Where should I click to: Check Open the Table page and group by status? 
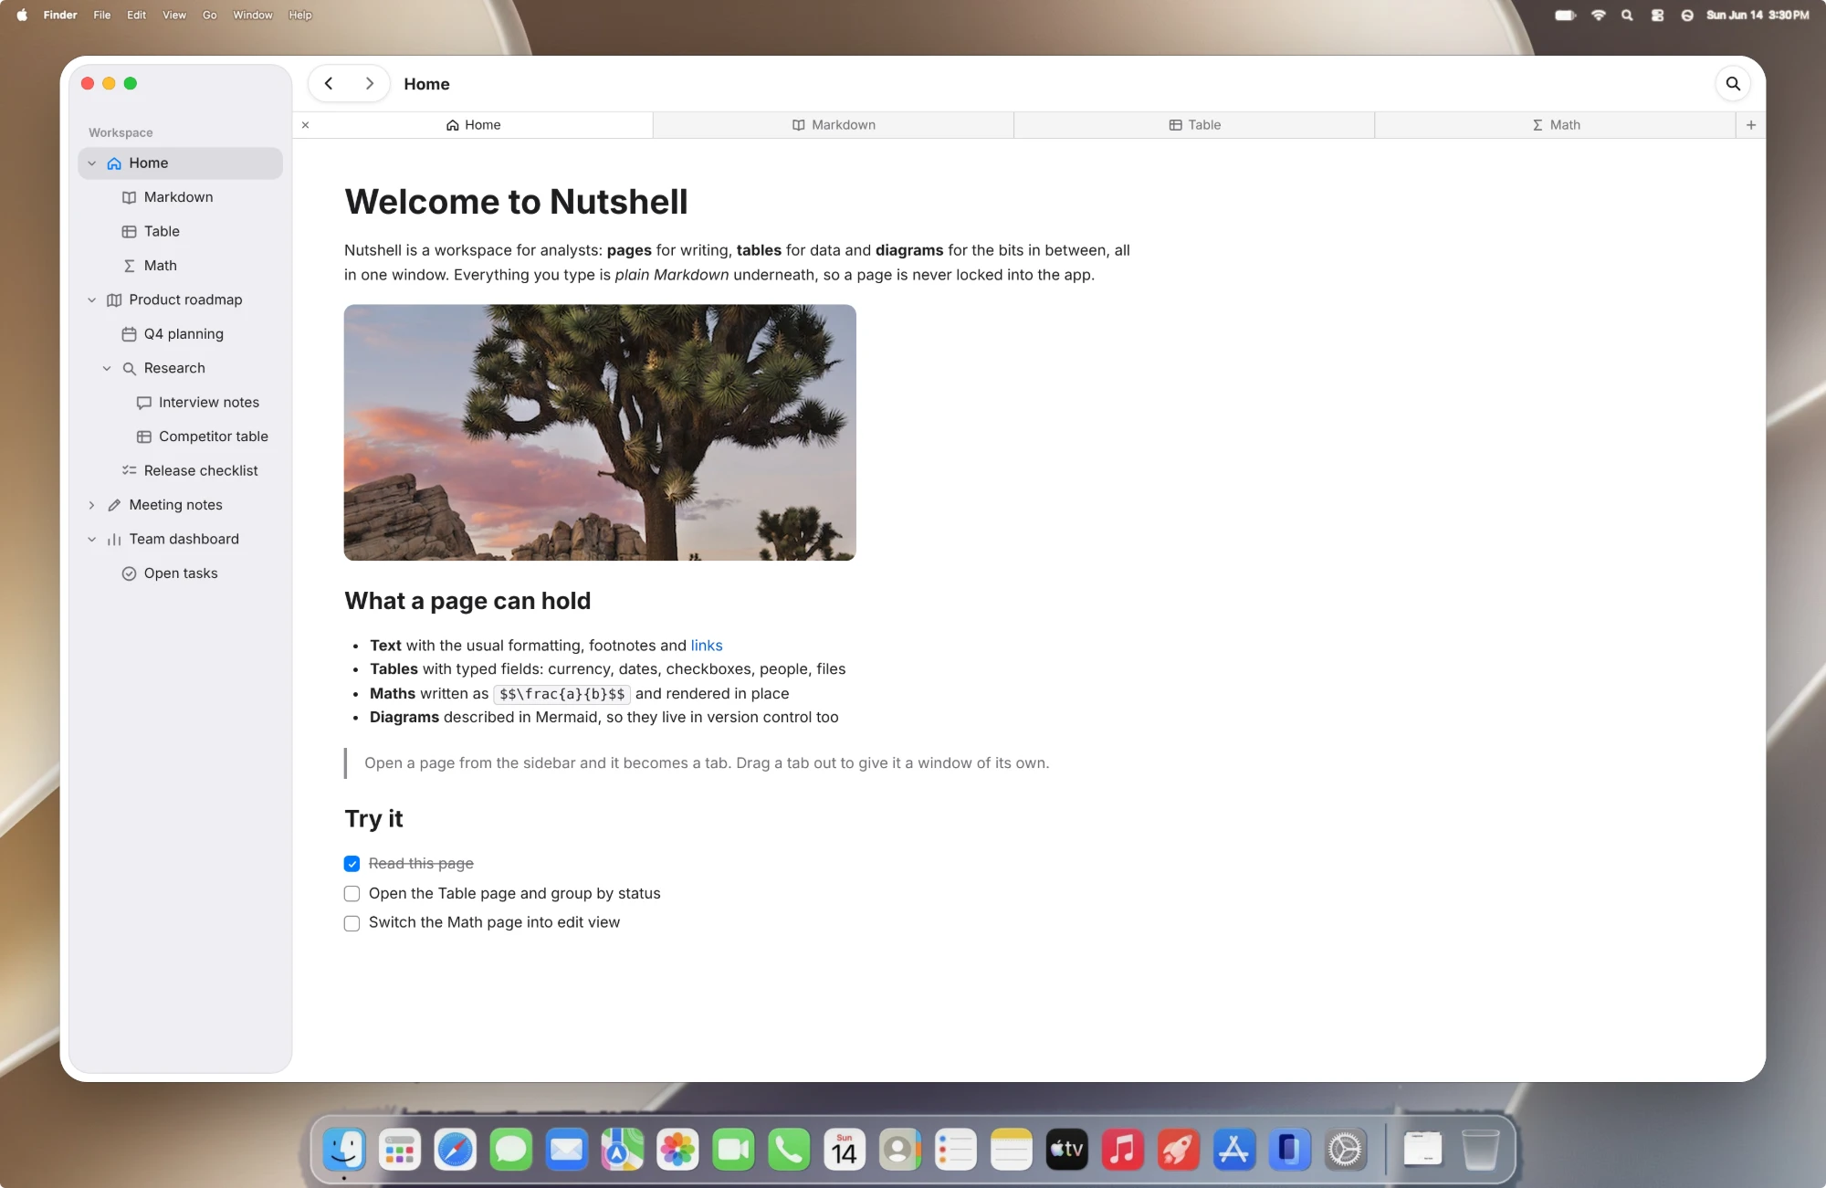click(352, 894)
